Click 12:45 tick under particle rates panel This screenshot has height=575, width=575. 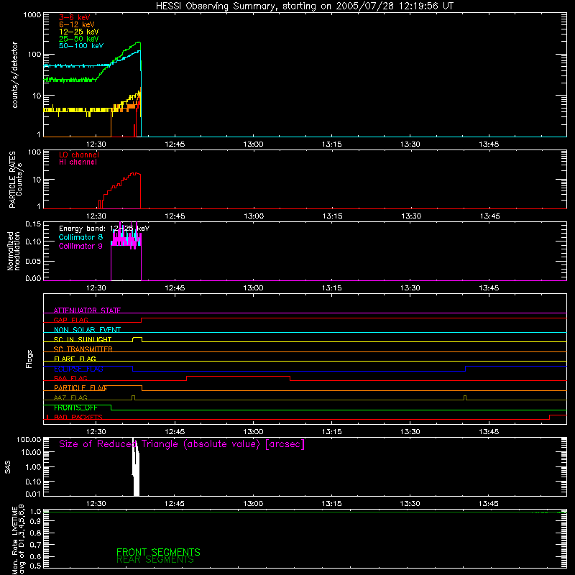(x=175, y=216)
